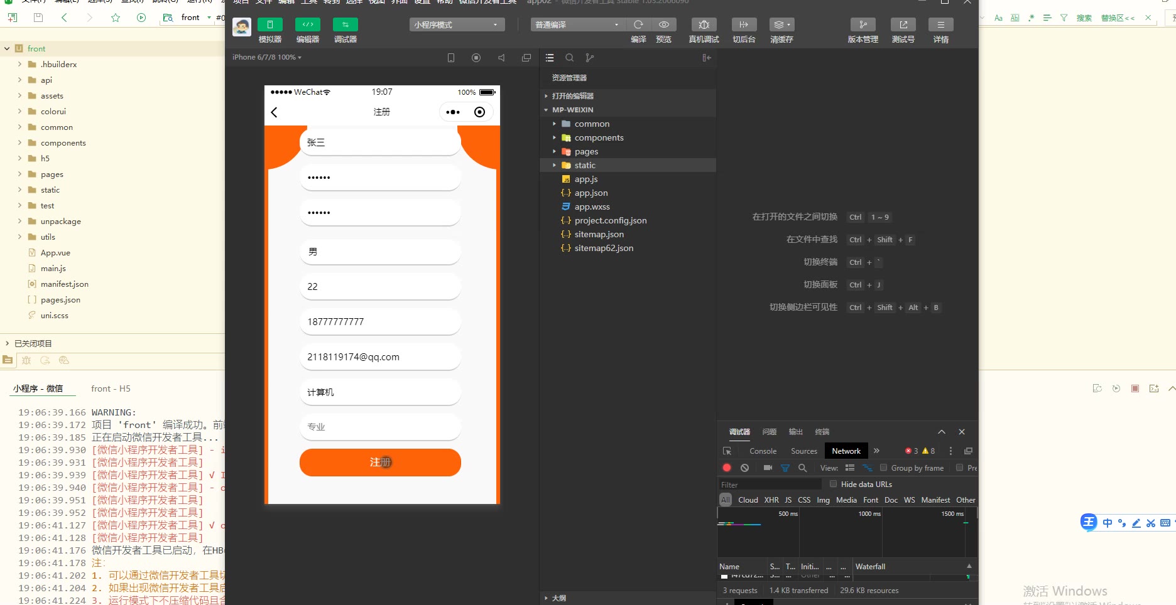Click the mini program close circle button
Viewport: 1176px width, 605px height.
(480, 112)
